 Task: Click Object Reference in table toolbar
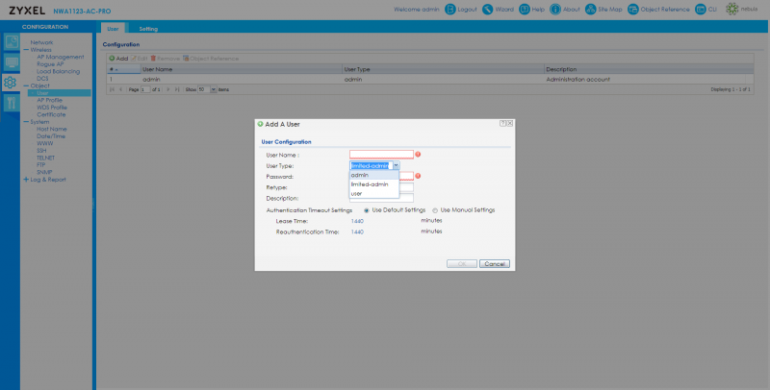[x=211, y=59]
